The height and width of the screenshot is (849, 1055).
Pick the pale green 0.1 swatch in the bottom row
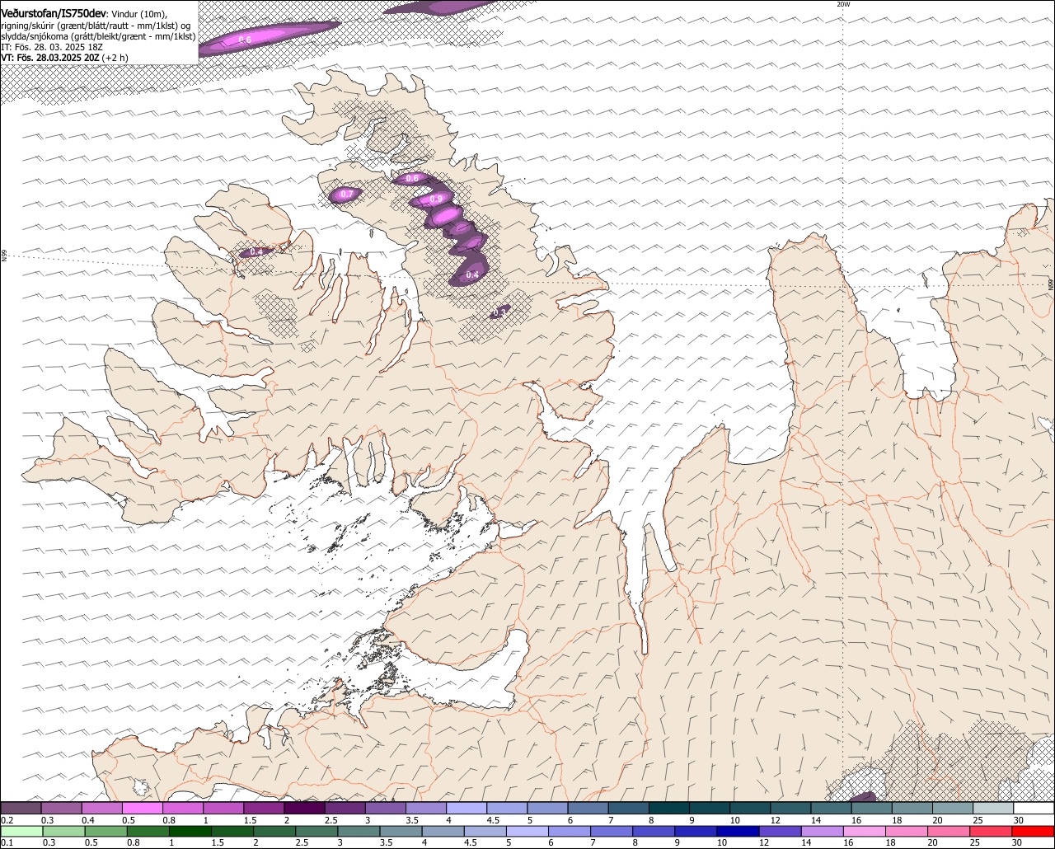21,831
